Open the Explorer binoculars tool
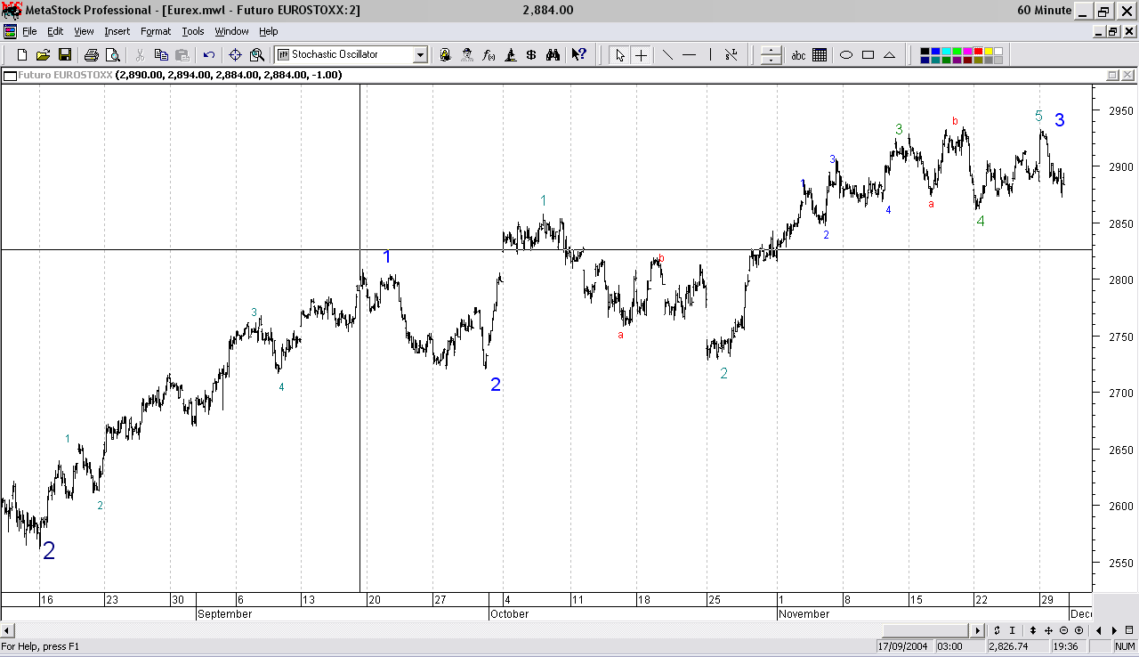Image resolution: width=1139 pixels, height=657 pixels. click(553, 55)
